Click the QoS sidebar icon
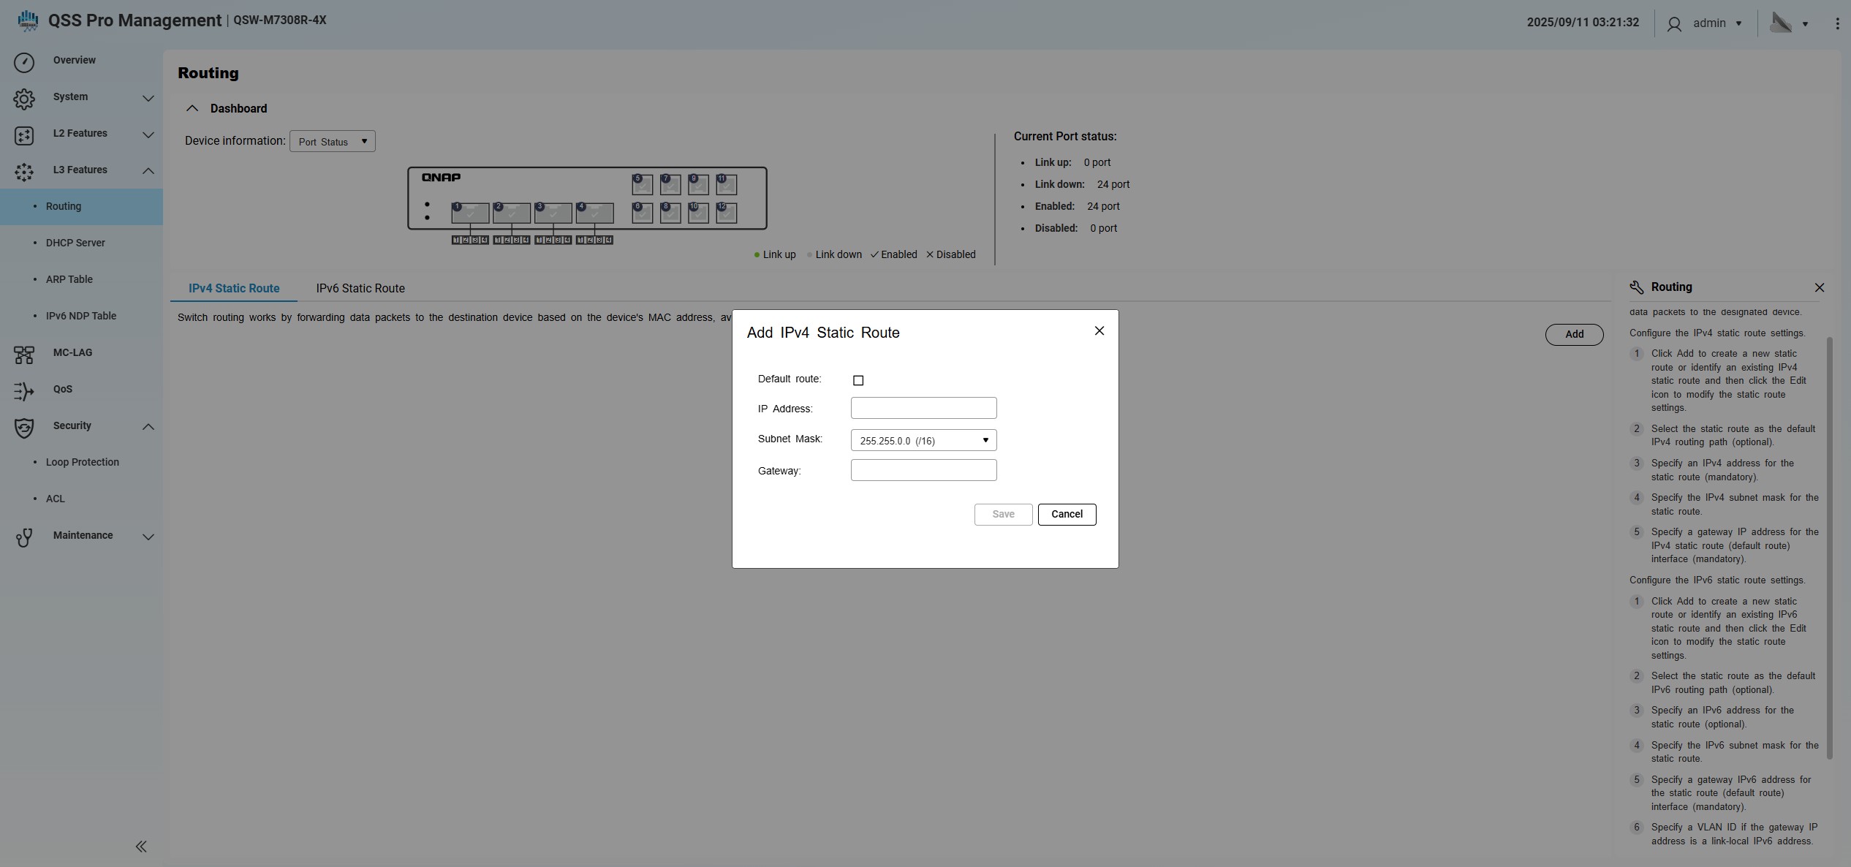 coord(24,391)
